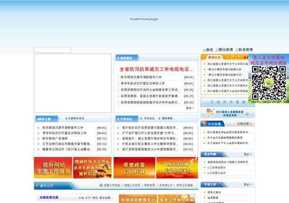Open the item 省财政厅、国土资源厅组织有关专家

click(x=150, y=138)
